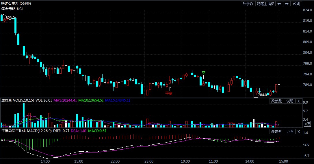314x164 pixels.
Task: Click the DEA:-1.0 value
Action: (79, 131)
